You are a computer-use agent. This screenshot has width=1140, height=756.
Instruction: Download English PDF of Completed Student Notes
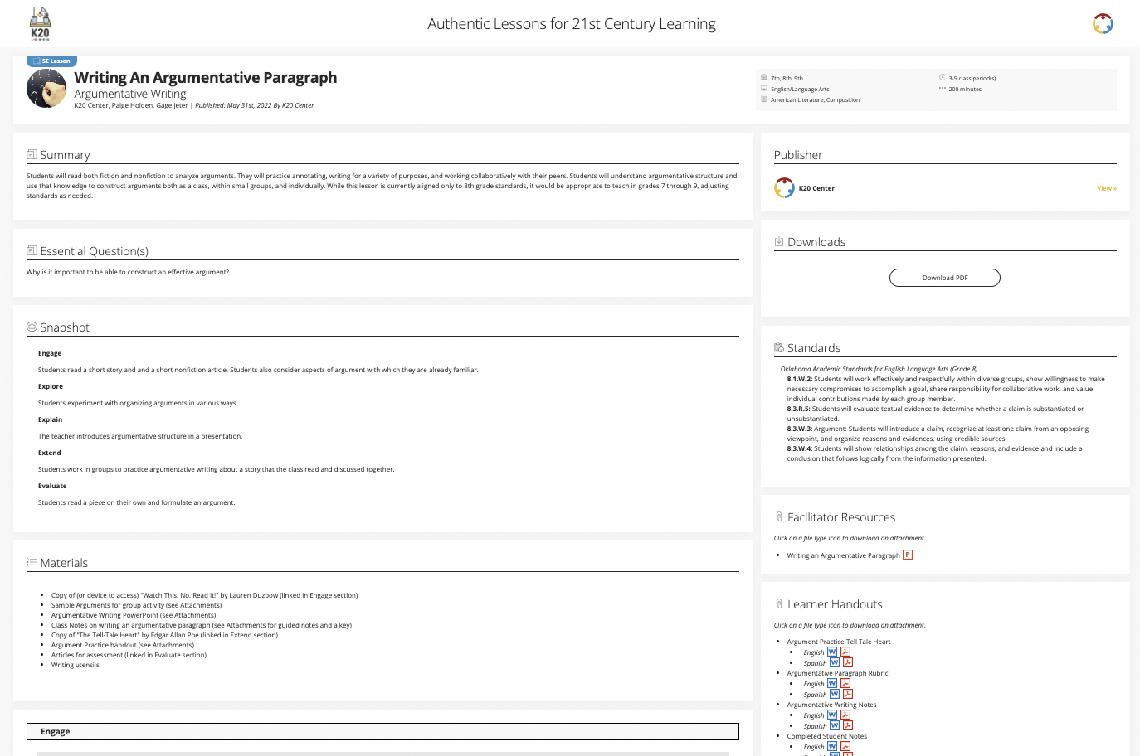point(845,747)
